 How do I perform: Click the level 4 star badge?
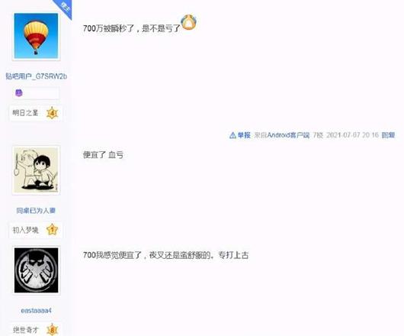(x=52, y=113)
